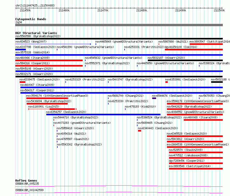
Task: Click the DGV Structural Variants track title
Action: [x=36, y=33]
